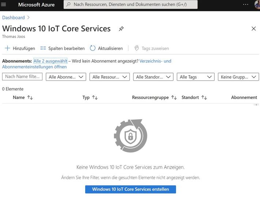The width and height of the screenshot is (260, 220).
Task: Click the Abonnement column header
Action: [x=244, y=98]
